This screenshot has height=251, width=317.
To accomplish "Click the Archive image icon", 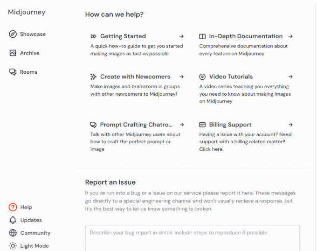I will (13, 53).
